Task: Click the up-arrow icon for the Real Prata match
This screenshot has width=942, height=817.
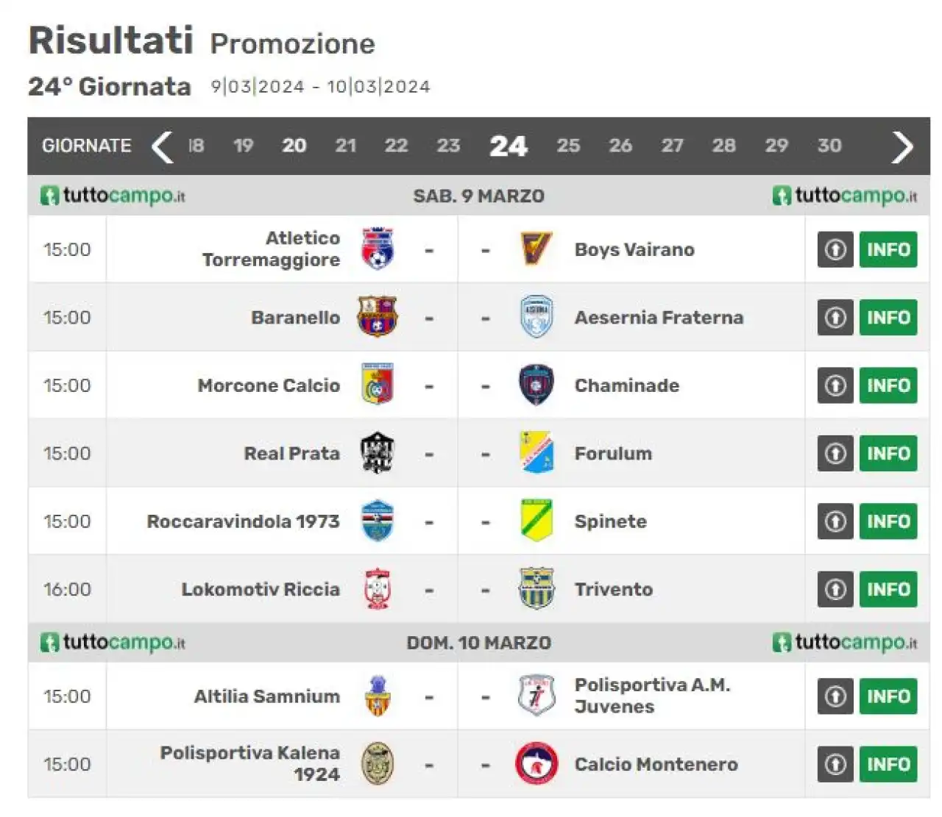Action: click(x=835, y=453)
